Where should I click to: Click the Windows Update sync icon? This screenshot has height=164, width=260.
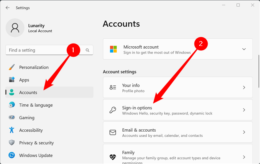(x=12, y=155)
